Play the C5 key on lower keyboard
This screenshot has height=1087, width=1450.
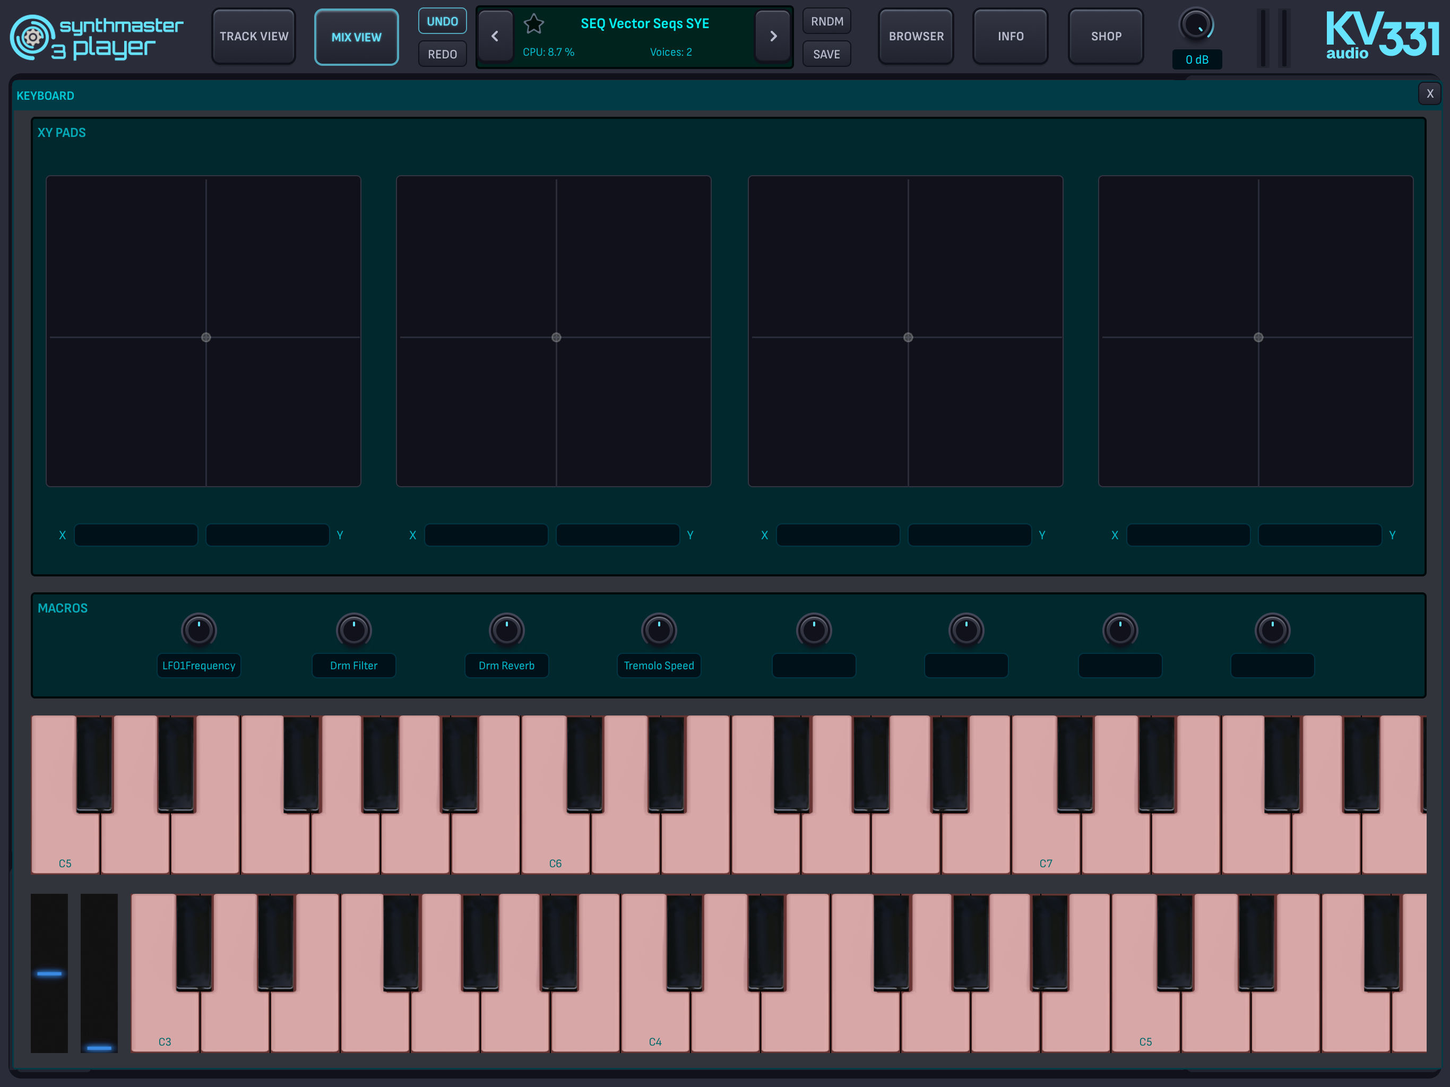(1145, 1021)
